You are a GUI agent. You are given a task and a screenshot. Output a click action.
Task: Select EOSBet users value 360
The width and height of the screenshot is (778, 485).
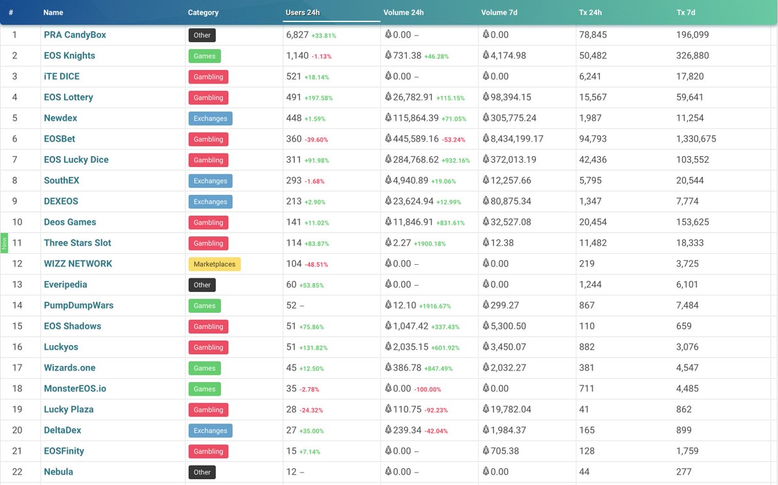(x=294, y=139)
